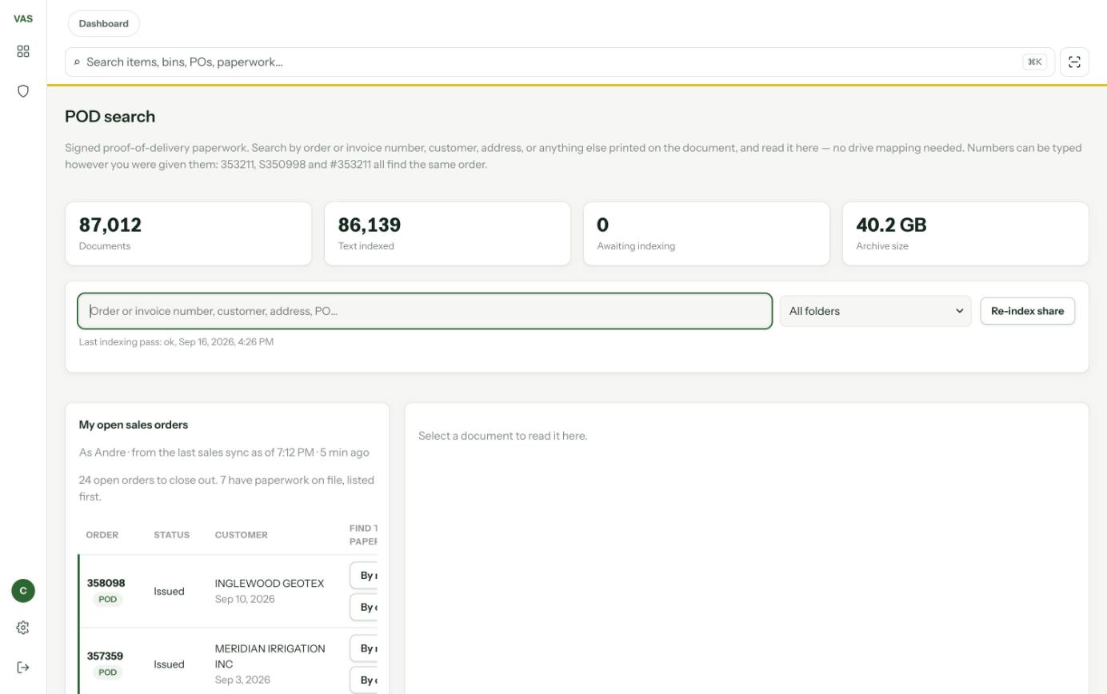Click the green user avatar C
The width and height of the screenshot is (1107, 694).
point(23,591)
